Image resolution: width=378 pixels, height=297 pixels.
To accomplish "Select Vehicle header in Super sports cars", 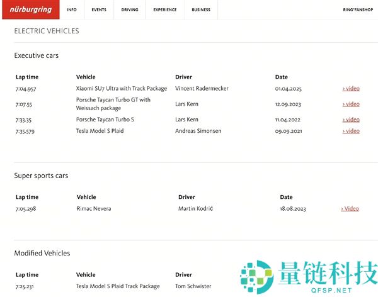I will click(x=86, y=197).
